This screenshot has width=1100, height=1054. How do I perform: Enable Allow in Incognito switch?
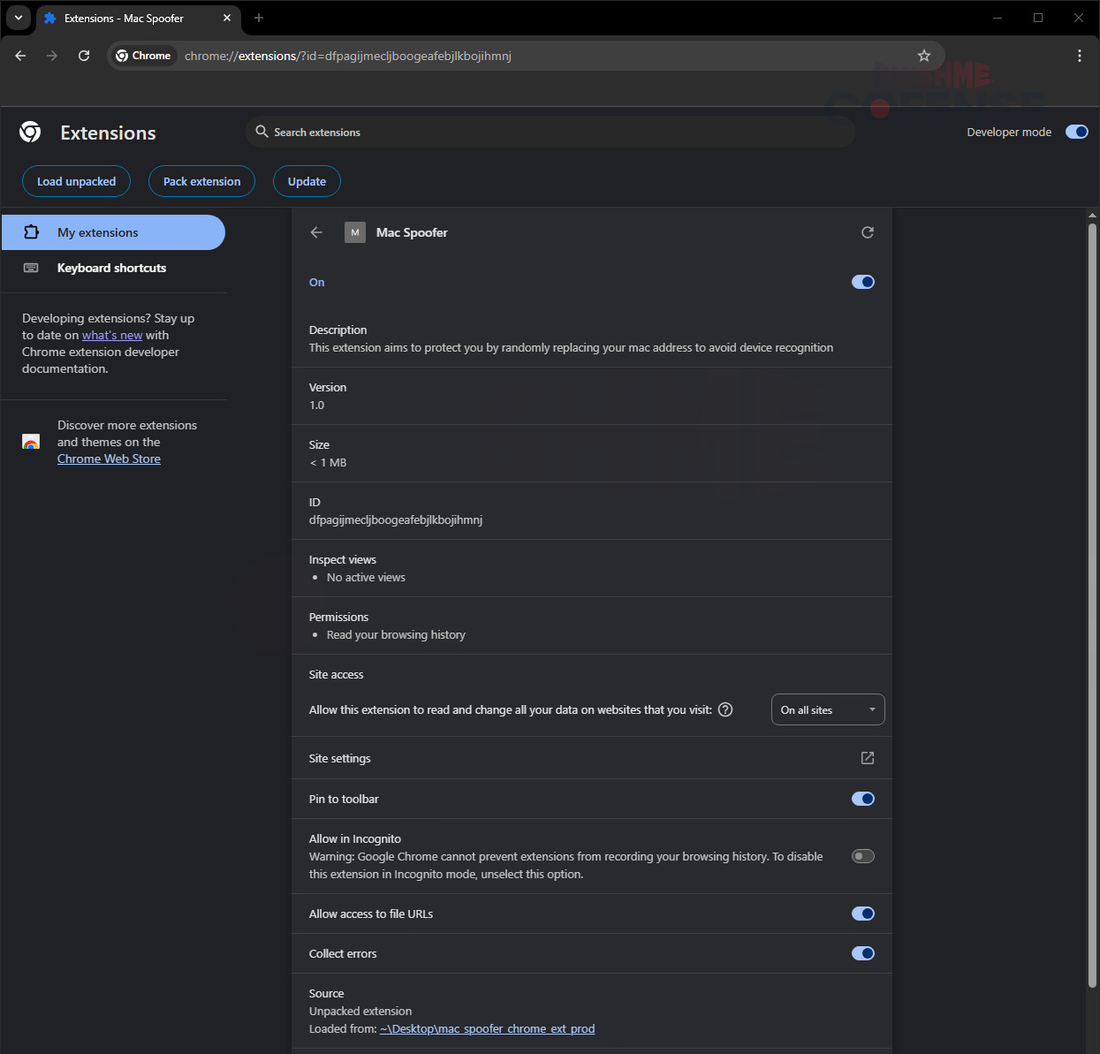tap(862, 856)
